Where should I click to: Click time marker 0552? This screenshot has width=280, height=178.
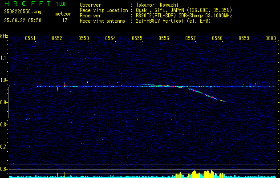click(57, 38)
